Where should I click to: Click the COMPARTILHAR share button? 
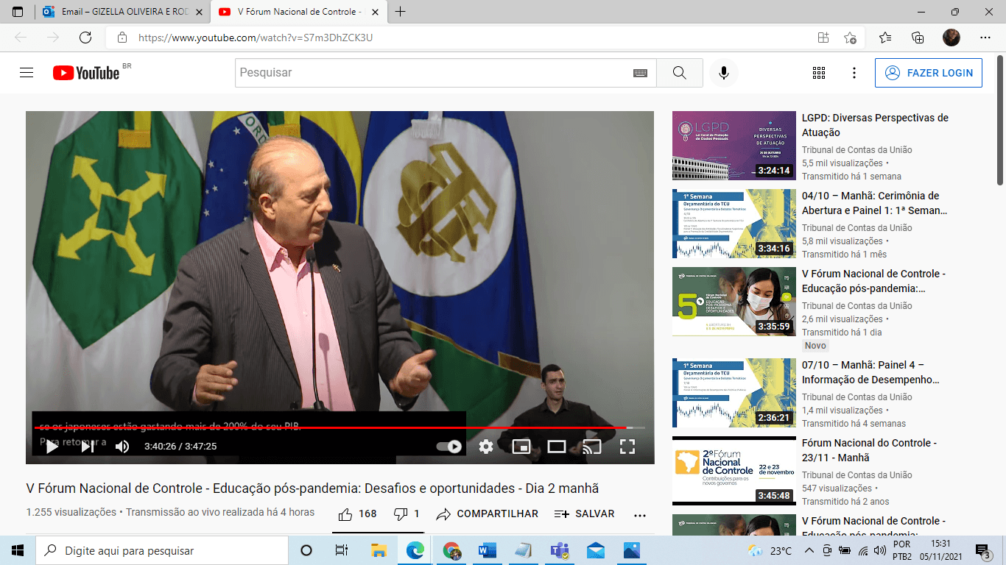click(488, 514)
